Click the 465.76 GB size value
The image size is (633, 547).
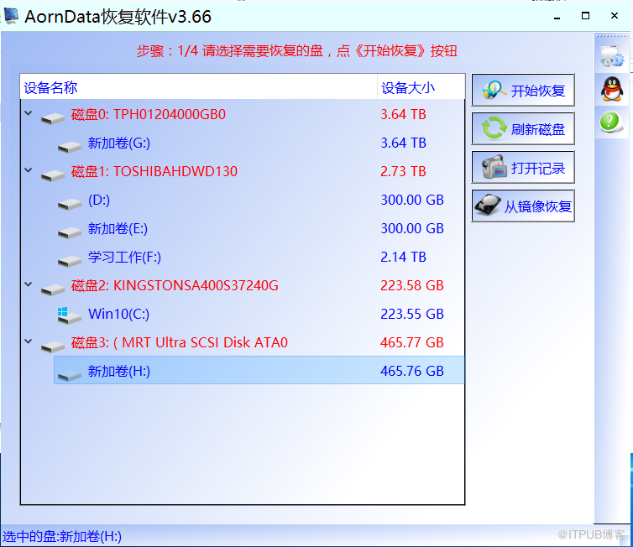[x=412, y=371]
